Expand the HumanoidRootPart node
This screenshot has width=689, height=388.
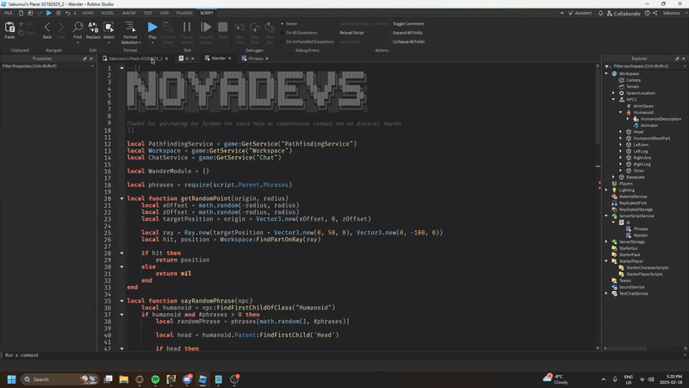(x=621, y=139)
